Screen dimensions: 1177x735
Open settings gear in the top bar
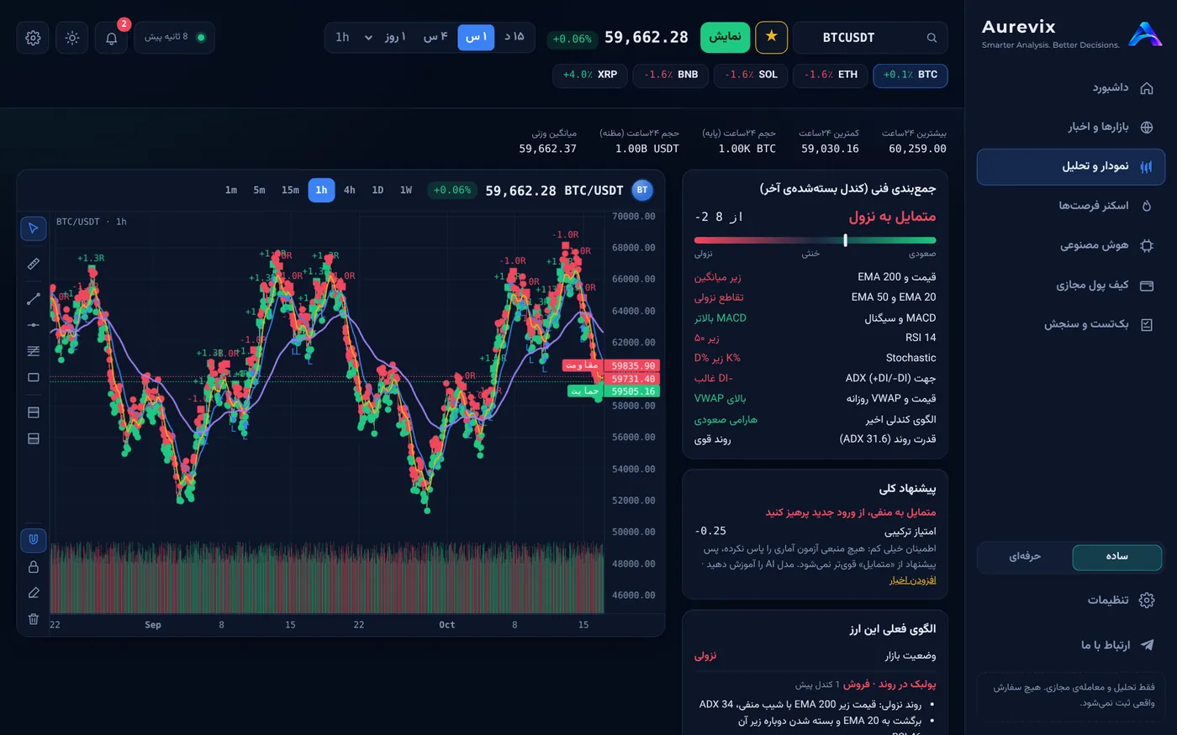33,38
